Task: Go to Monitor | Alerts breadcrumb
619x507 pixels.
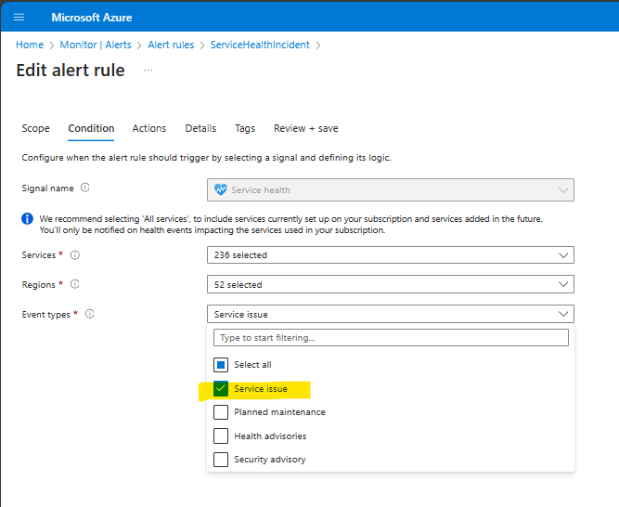Action: pyautogui.click(x=96, y=45)
